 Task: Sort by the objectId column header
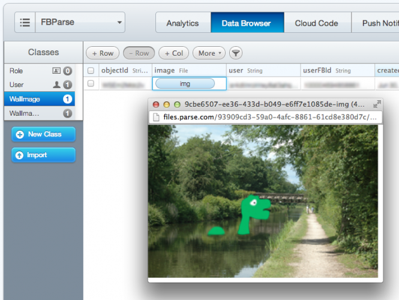coord(125,70)
